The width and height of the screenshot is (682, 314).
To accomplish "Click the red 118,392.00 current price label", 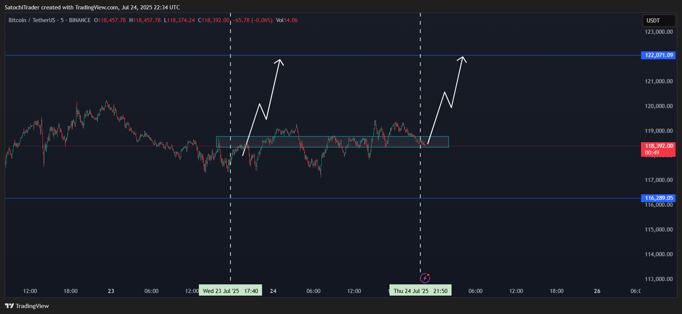I will pos(658,149).
